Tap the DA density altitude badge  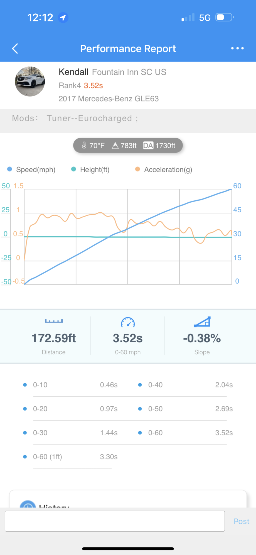coord(148,145)
